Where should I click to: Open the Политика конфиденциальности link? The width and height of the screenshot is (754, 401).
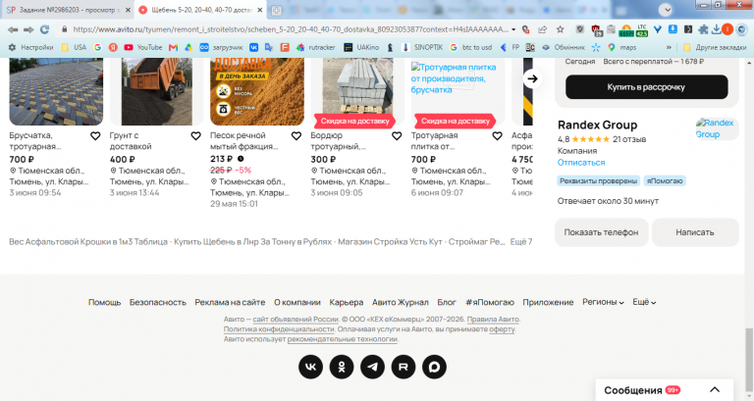(x=279, y=329)
